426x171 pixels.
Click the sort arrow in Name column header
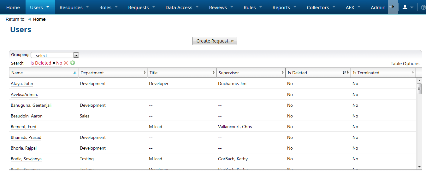(75, 73)
